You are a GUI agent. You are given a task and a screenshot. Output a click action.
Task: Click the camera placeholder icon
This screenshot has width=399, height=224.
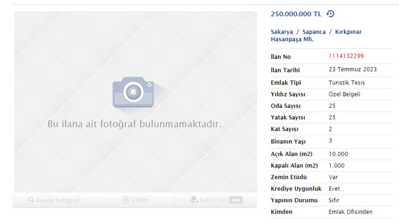133,92
